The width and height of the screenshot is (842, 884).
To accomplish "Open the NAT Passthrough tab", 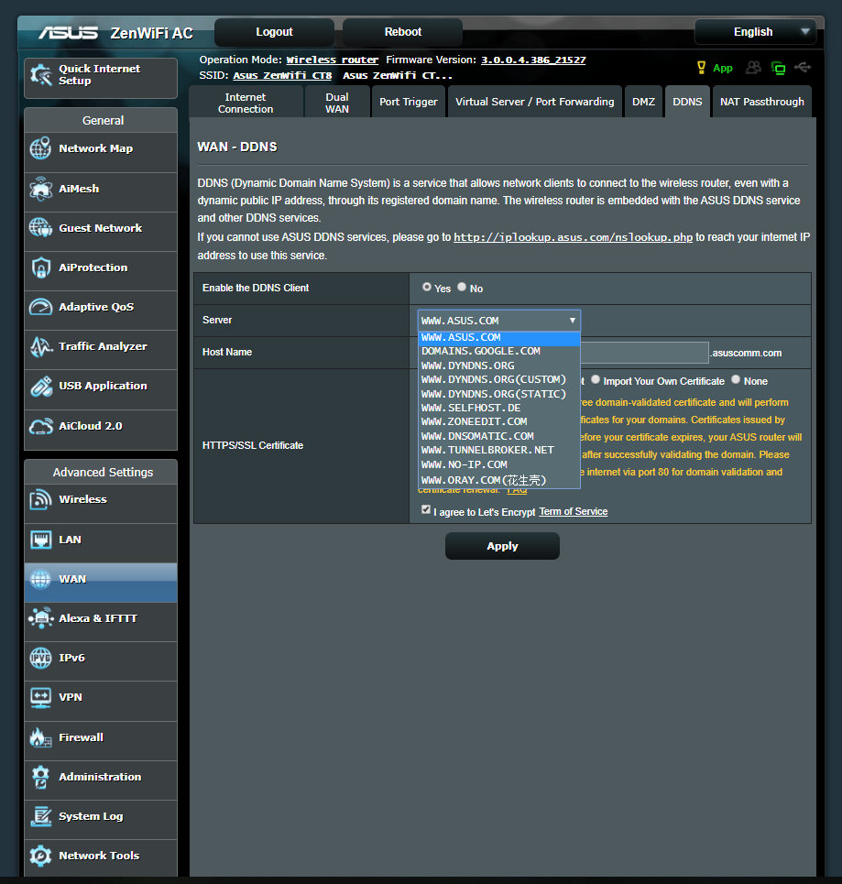I will coord(761,102).
